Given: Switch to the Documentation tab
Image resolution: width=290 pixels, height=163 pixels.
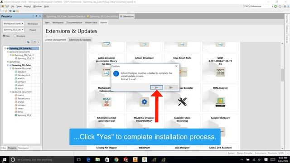Looking at the screenshot, I should click(74, 23).
